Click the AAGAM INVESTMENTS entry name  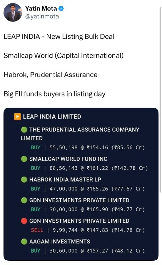click(60, 241)
